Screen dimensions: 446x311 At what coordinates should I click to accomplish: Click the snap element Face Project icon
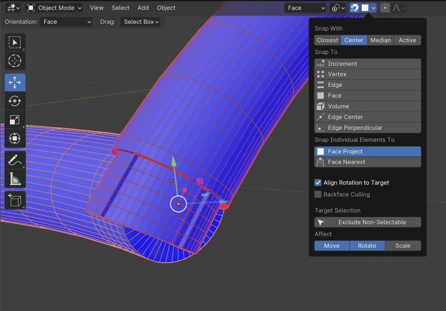(x=365, y=8)
